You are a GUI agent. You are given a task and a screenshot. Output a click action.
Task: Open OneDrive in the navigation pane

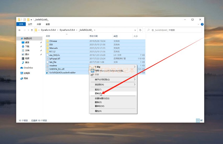click(28, 68)
